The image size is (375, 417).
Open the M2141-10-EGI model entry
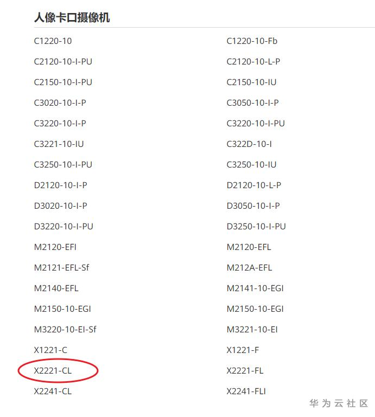[x=255, y=288]
